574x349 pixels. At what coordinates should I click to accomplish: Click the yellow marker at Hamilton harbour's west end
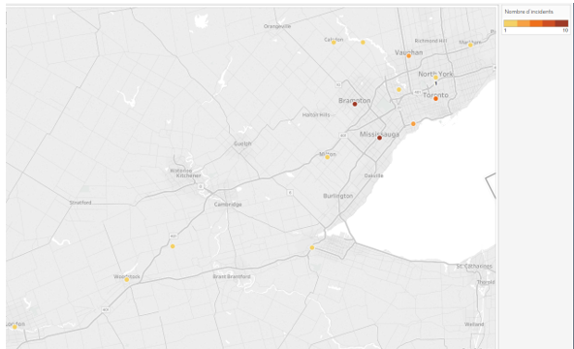312,248
